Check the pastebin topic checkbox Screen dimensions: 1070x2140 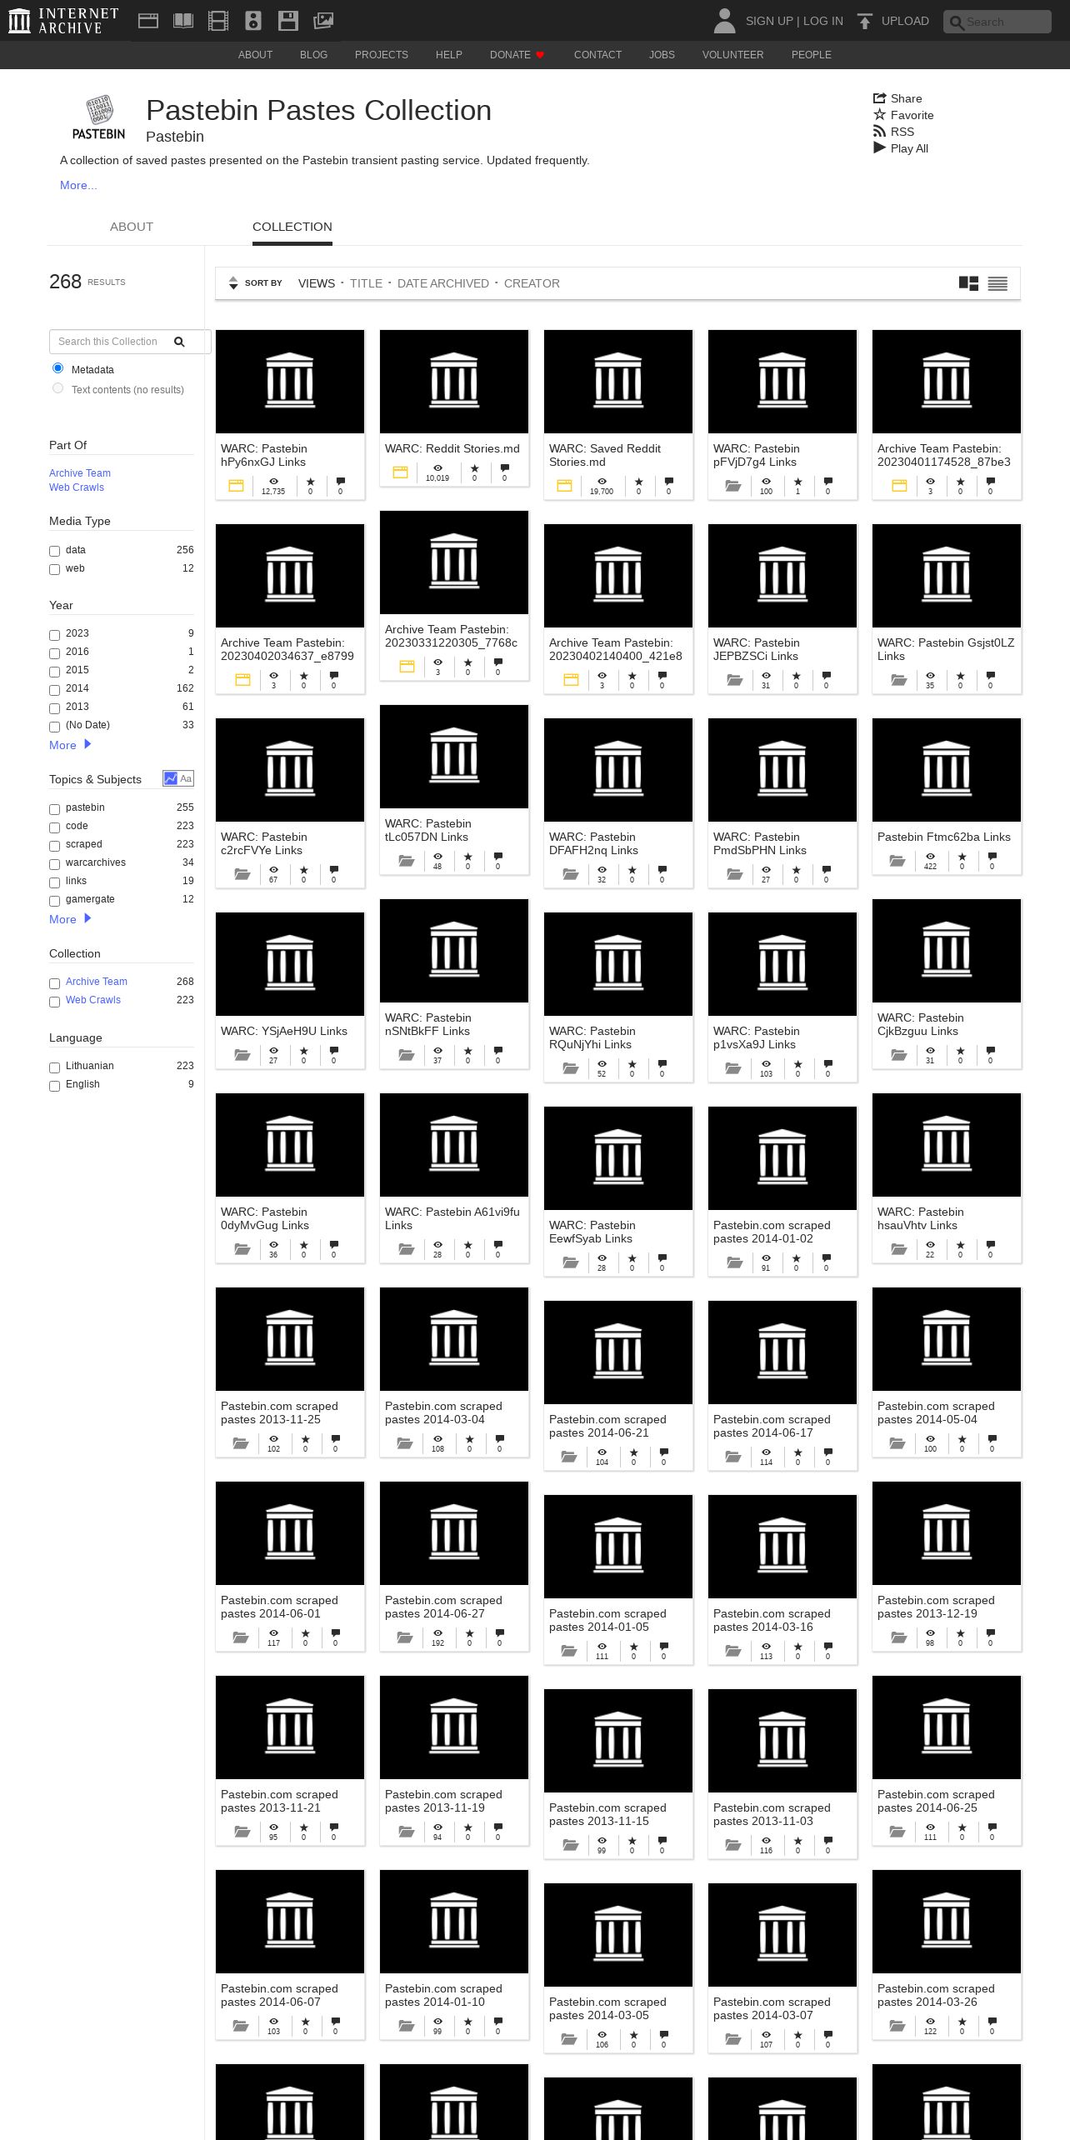click(x=54, y=808)
